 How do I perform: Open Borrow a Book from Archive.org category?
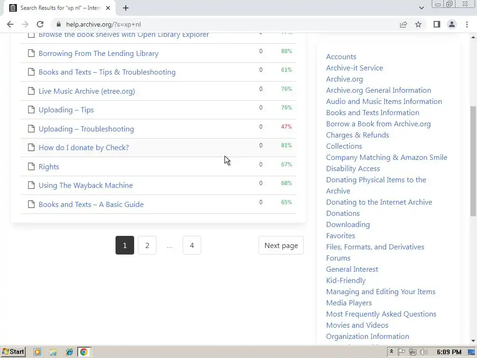(x=378, y=124)
